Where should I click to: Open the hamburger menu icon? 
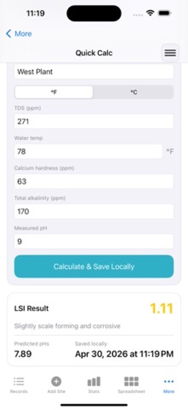coord(170,53)
